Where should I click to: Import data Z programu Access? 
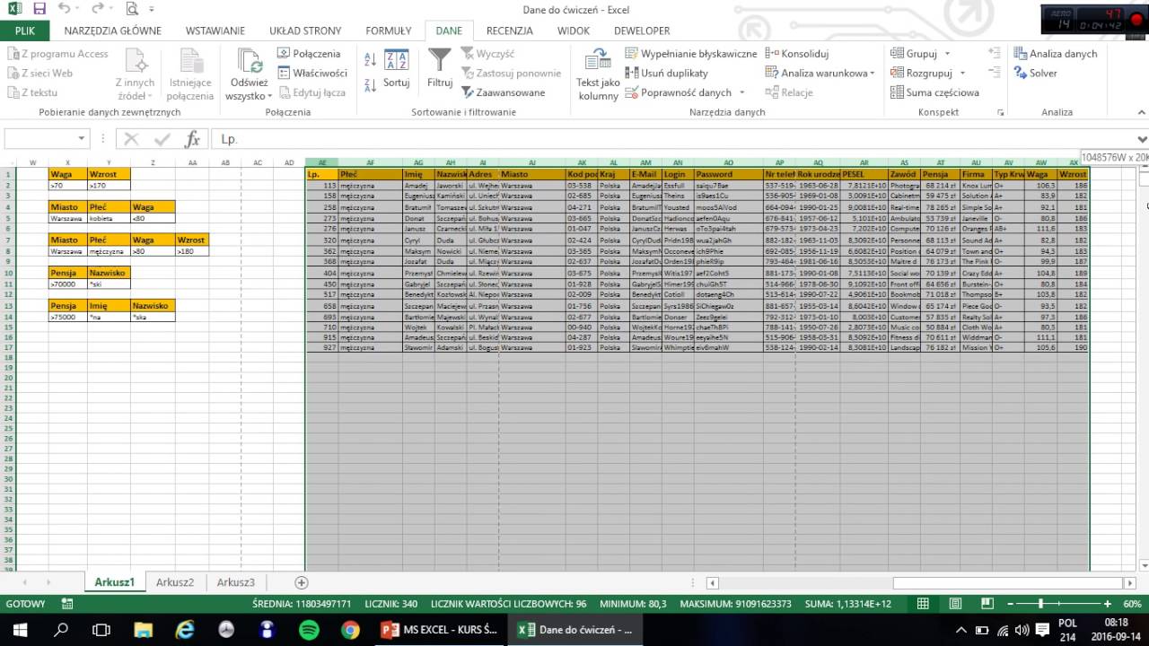(x=57, y=54)
